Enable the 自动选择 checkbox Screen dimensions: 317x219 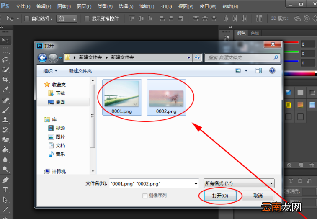(27, 18)
